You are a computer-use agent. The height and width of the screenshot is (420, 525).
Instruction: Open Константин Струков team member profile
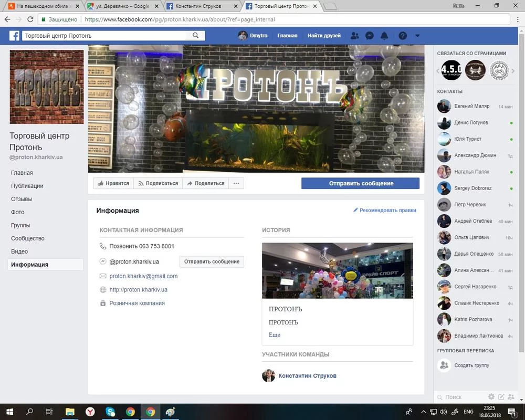[307, 376]
